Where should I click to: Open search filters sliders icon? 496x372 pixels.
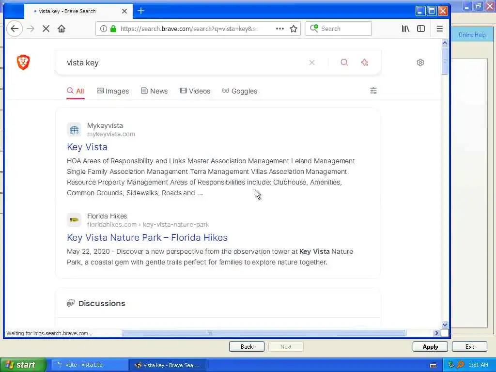[x=373, y=91]
